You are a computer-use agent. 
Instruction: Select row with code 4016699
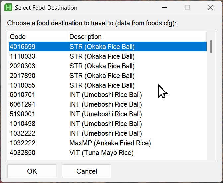pos(108,47)
